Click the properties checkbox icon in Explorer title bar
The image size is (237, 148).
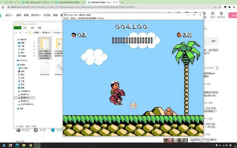[x=20, y=24]
